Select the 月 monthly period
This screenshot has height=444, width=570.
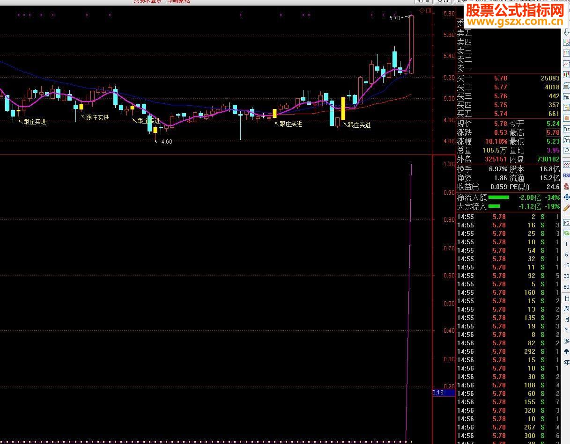click(566, 320)
